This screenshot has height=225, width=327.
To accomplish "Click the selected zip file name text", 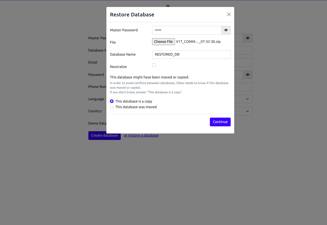I will click(198, 42).
